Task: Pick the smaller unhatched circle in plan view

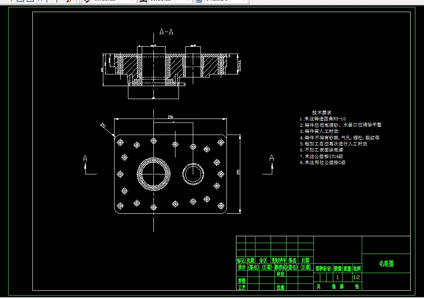Action: (x=193, y=174)
